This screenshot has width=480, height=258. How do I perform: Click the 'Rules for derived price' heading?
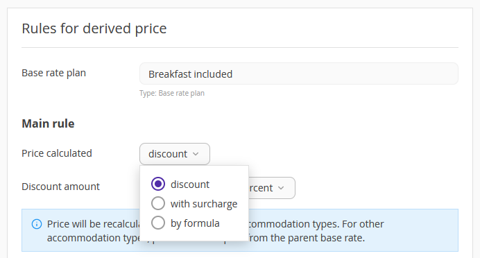(94, 28)
